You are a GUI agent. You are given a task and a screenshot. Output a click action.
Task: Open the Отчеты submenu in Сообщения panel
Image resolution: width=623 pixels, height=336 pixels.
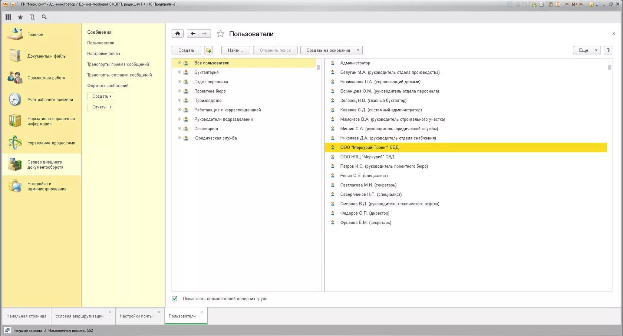[x=101, y=107]
